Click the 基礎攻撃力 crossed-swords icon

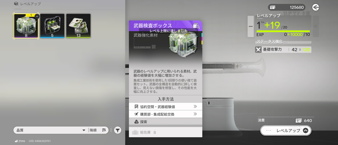click(x=258, y=49)
